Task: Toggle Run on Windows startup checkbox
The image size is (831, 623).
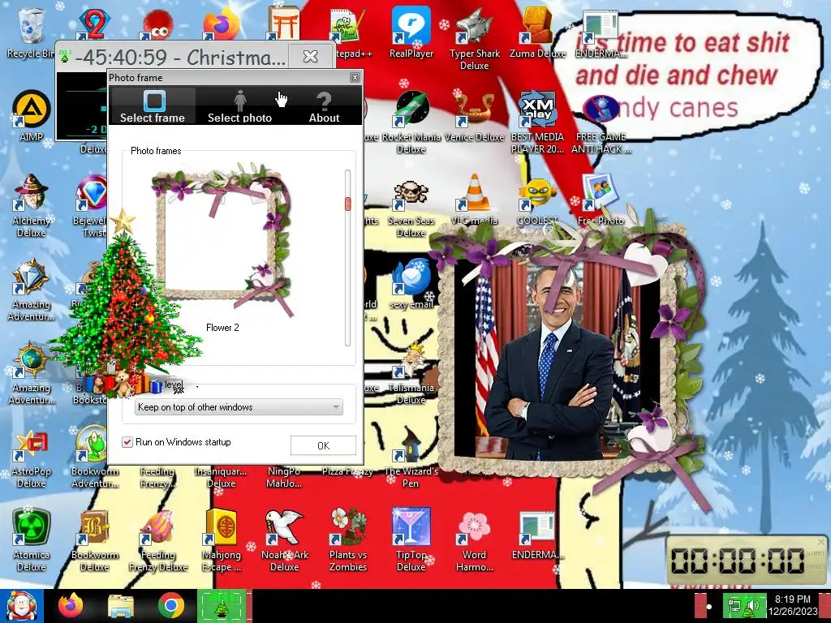Action: click(127, 442)
